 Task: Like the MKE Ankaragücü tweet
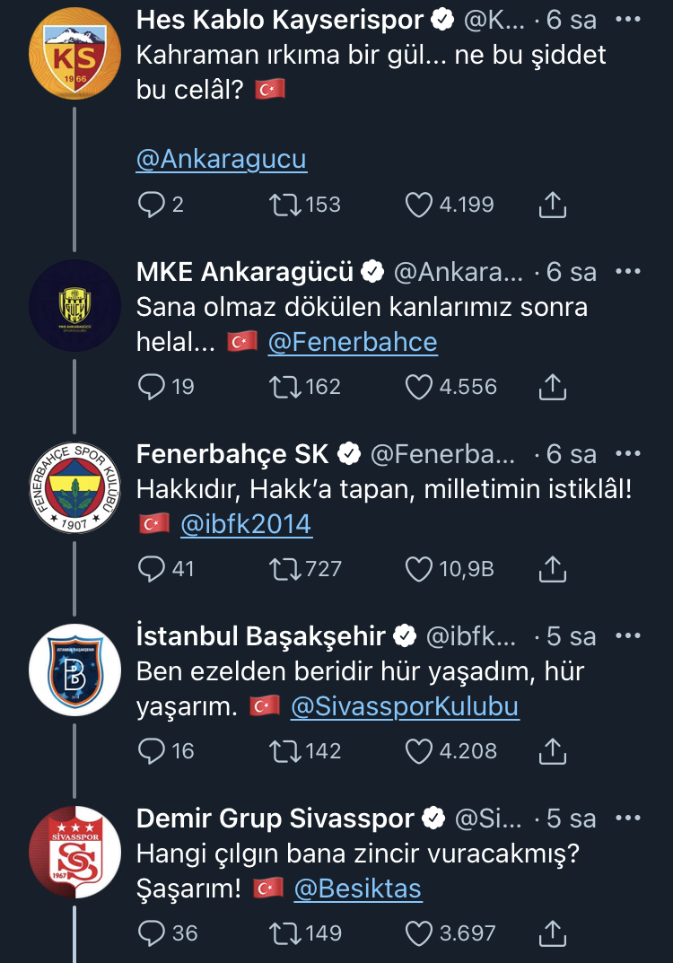click(419, 387)
